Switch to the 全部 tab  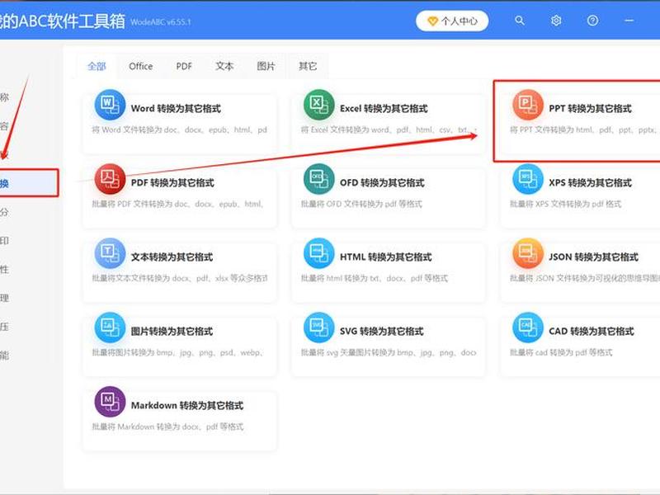pos(97,66)
